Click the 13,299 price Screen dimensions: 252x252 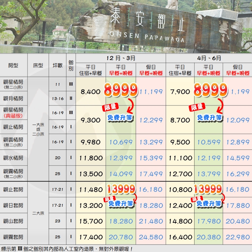[151, 142]
